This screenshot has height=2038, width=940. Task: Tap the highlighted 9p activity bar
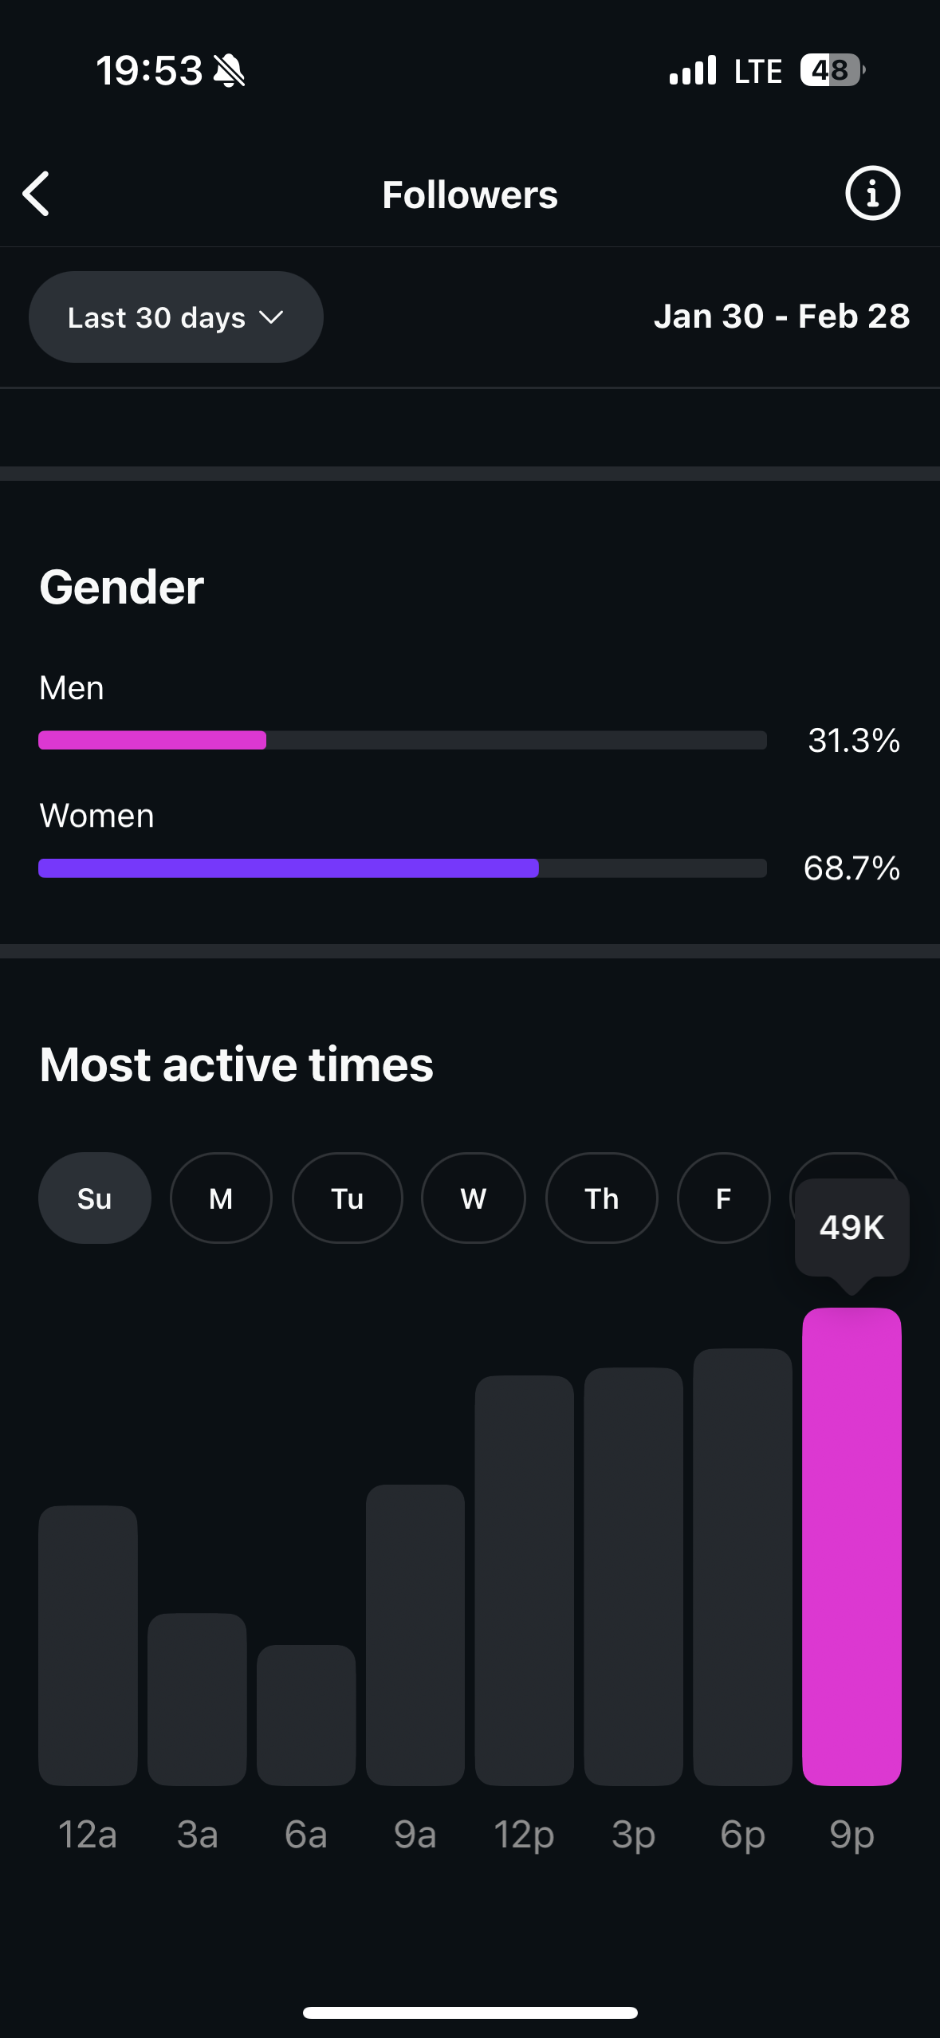tap(852, 1547)
